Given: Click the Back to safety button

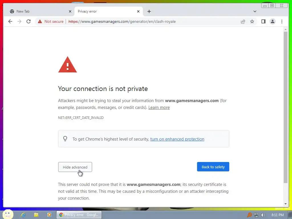Looking at the screenshot, I should coord(213,167).
